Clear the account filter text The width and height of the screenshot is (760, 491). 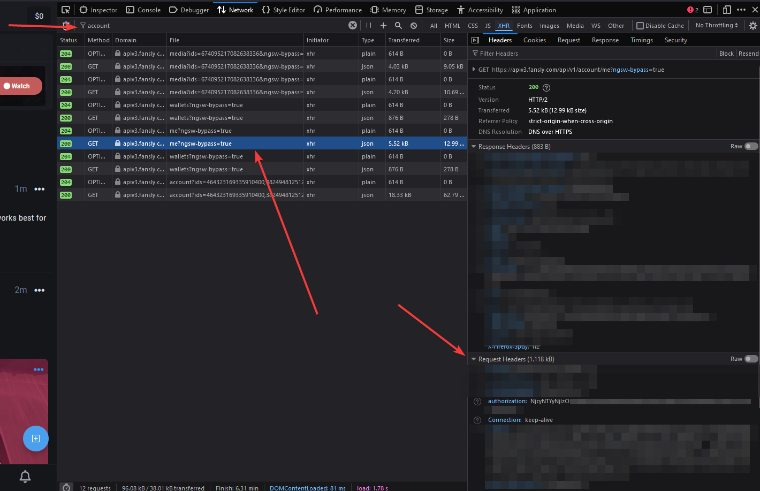click(352, 25)
